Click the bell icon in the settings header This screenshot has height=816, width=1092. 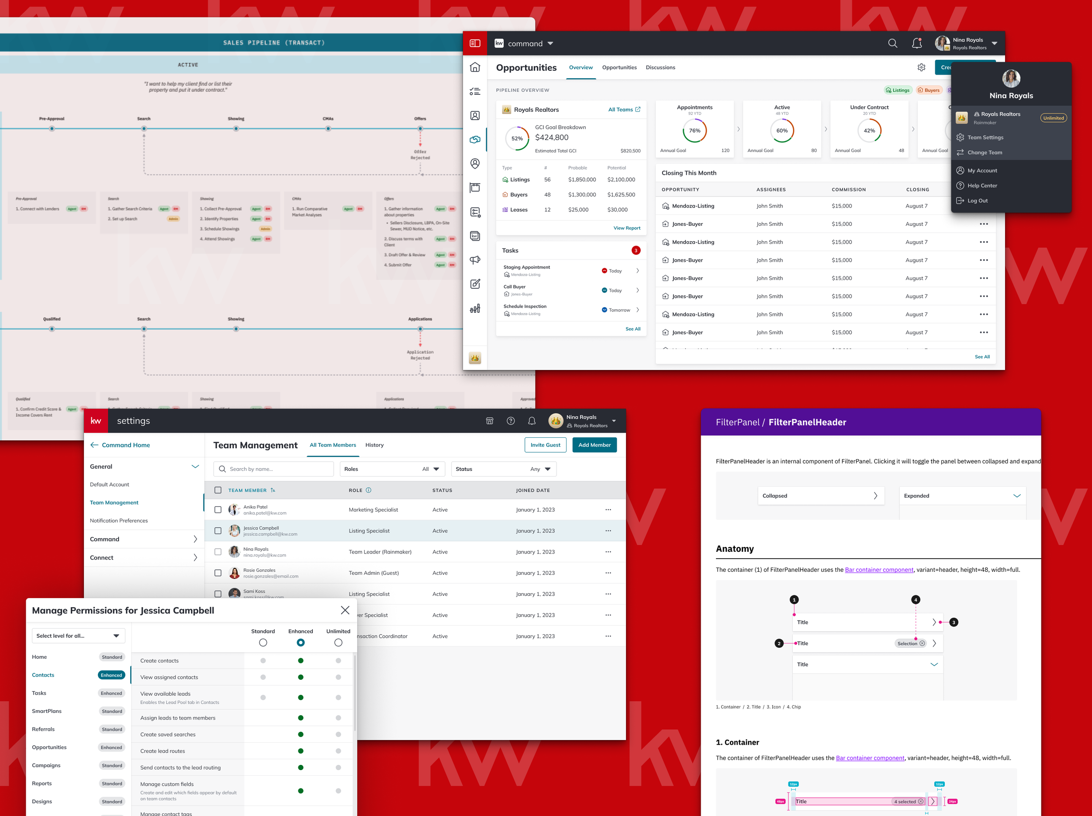532,421
